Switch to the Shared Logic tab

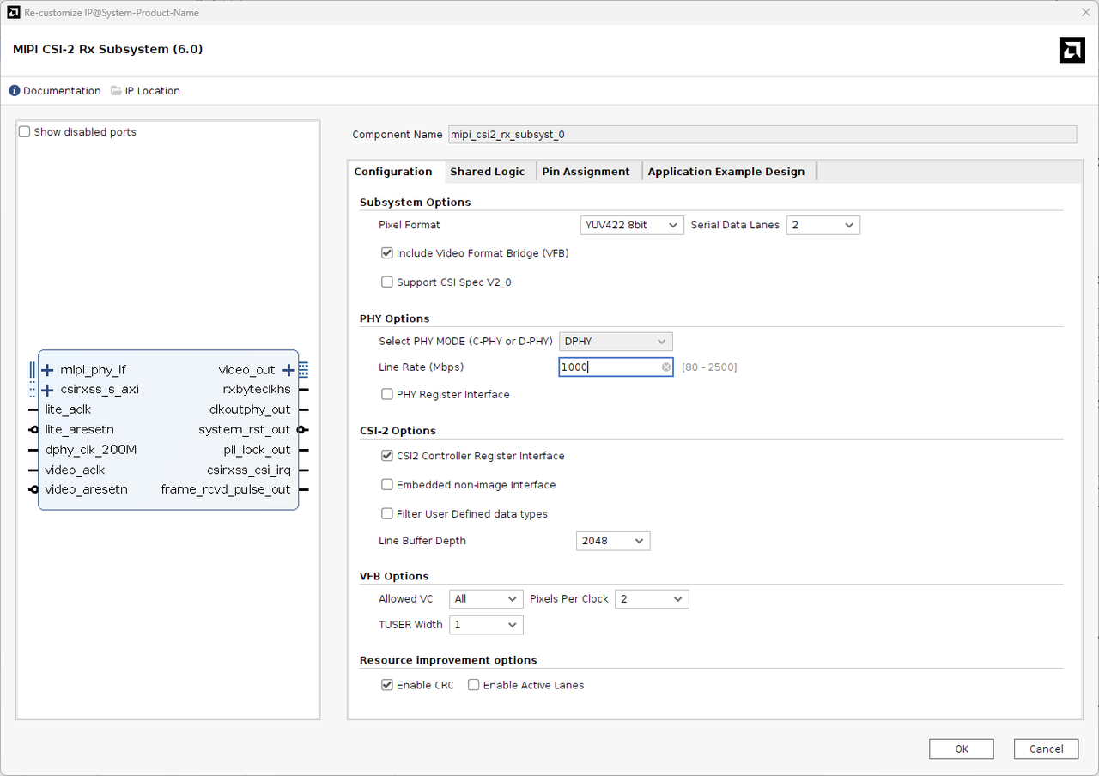click(x=487, y=172)
